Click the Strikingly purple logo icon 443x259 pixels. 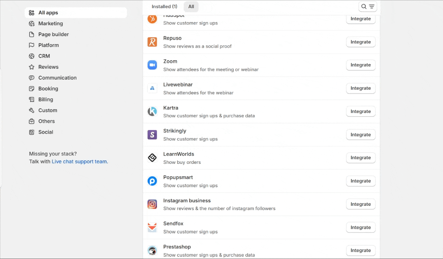point(152,135)
